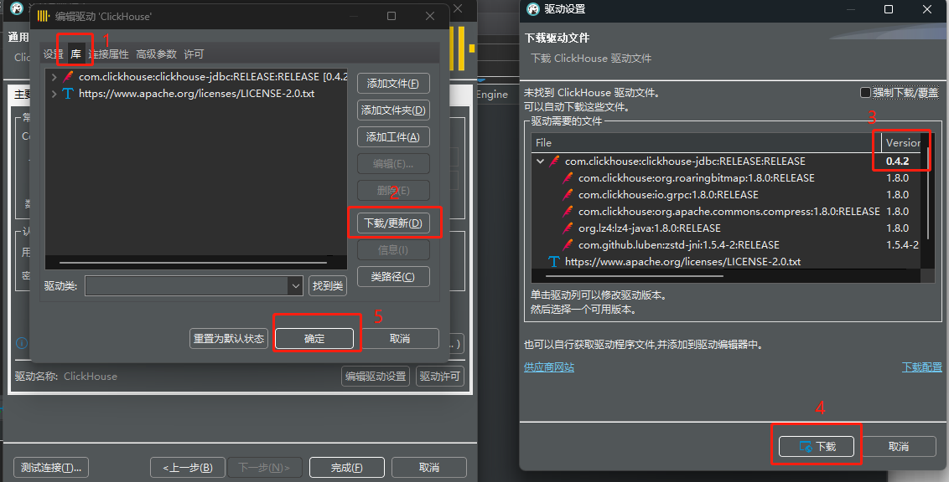Click the feather icon of clickhouse-jdbc in download list
949x482 pixels.
[554, 162]
